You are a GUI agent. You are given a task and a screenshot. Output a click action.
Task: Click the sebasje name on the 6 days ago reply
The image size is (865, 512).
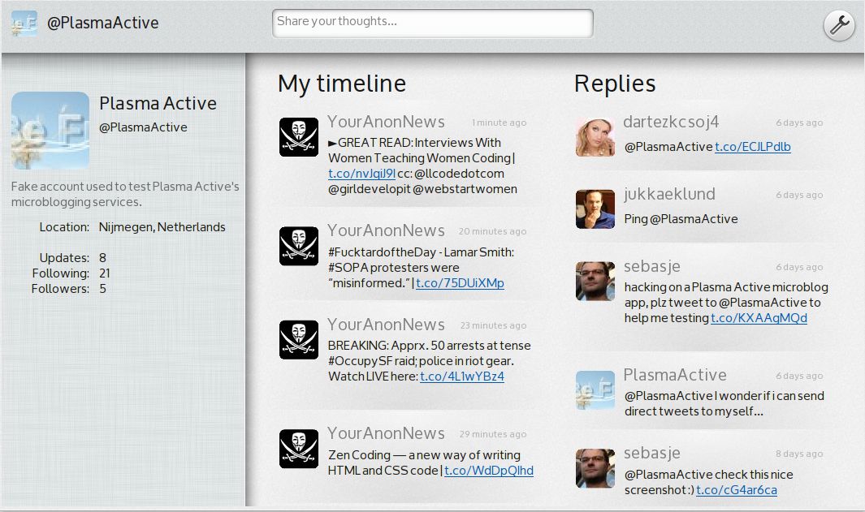tap(652, 266)
